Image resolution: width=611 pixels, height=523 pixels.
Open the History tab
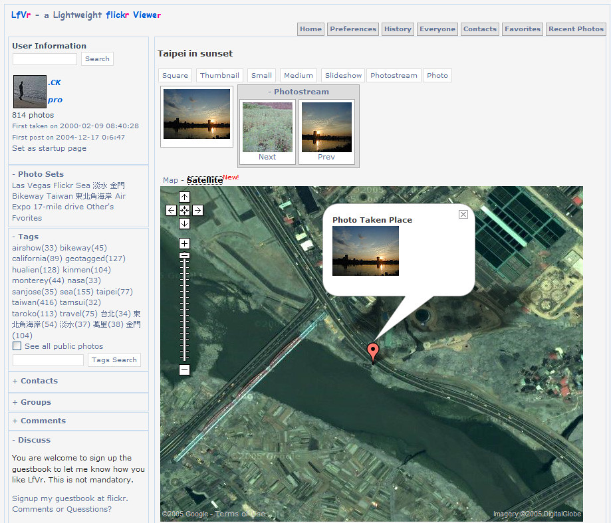[398, 29]
